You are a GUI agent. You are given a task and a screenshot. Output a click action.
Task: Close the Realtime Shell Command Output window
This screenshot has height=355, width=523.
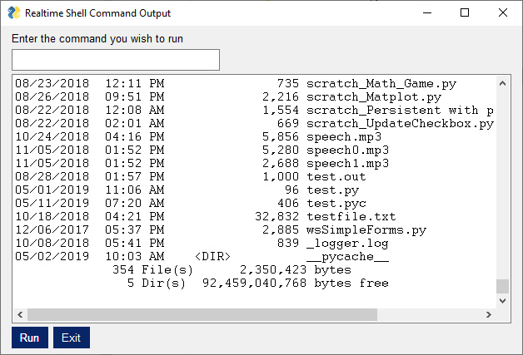coord(503,13)
